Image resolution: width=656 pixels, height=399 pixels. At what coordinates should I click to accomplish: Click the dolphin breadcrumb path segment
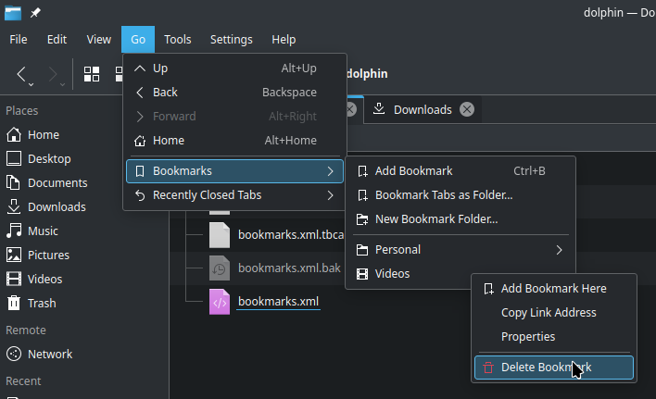[367, 74]
